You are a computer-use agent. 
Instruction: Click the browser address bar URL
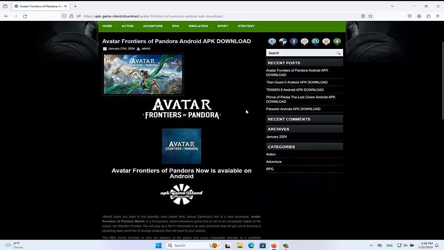(x=153, y=16)
